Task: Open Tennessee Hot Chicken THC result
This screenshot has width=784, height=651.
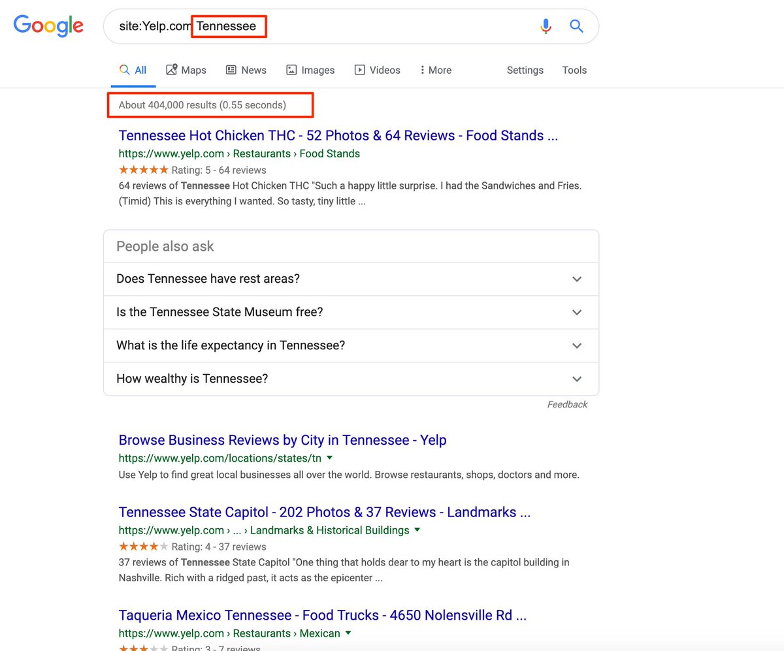Action: tap(338, 136)
